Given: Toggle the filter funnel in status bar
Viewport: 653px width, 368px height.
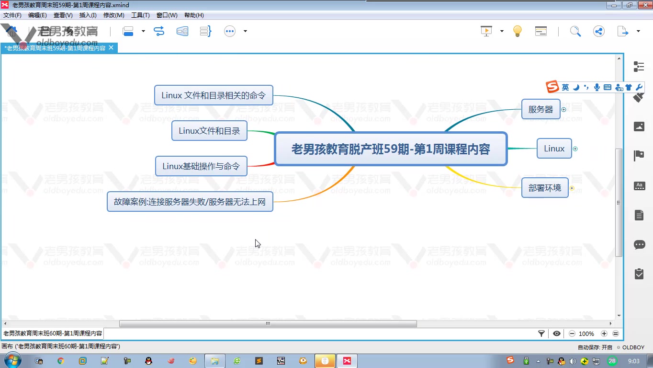Looking at the screenshot, I should (541, 333).
